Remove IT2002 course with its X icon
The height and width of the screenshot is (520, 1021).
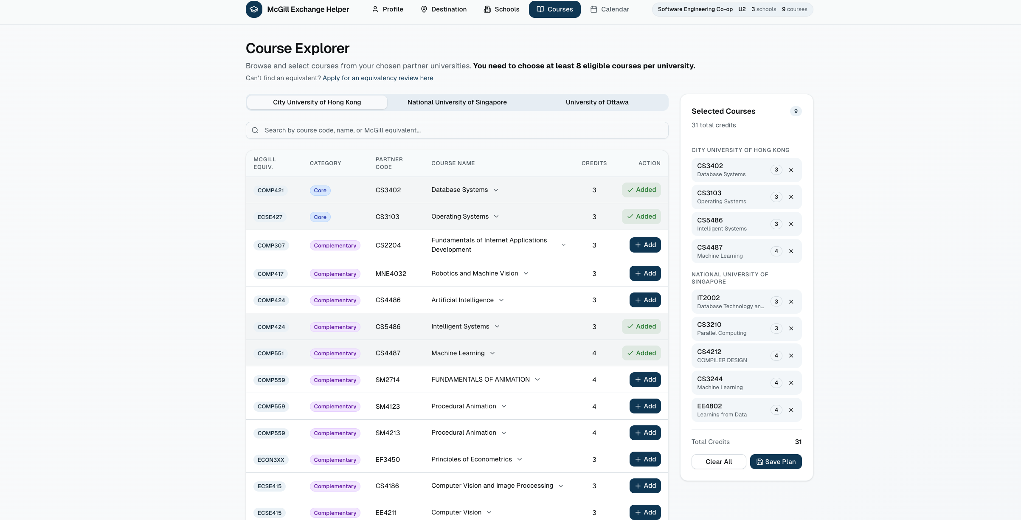[x=791, y=302]
